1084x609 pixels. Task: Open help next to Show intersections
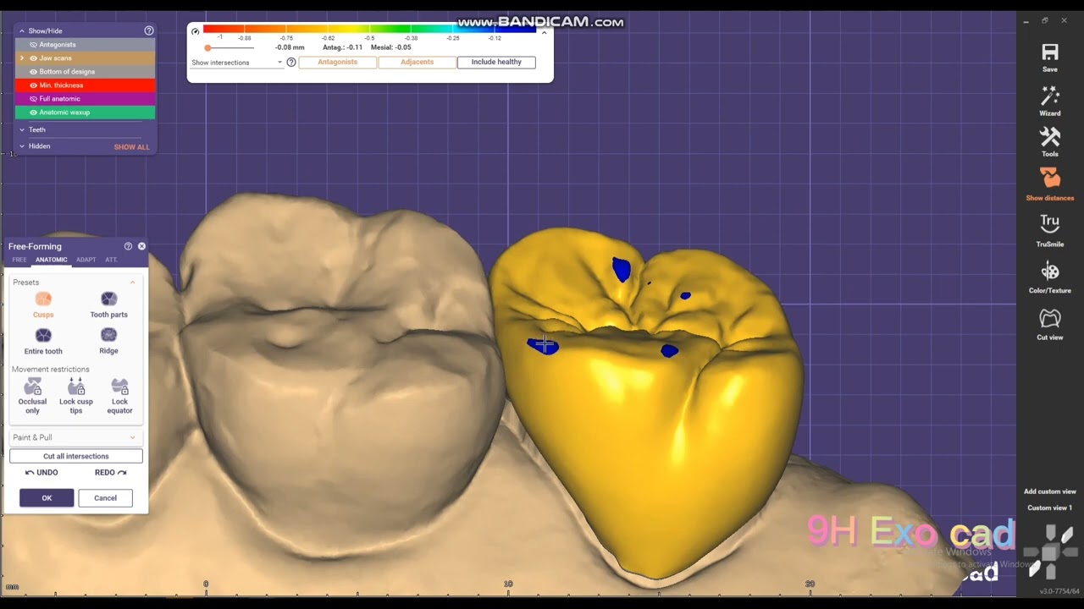click(x=291, y=63)
